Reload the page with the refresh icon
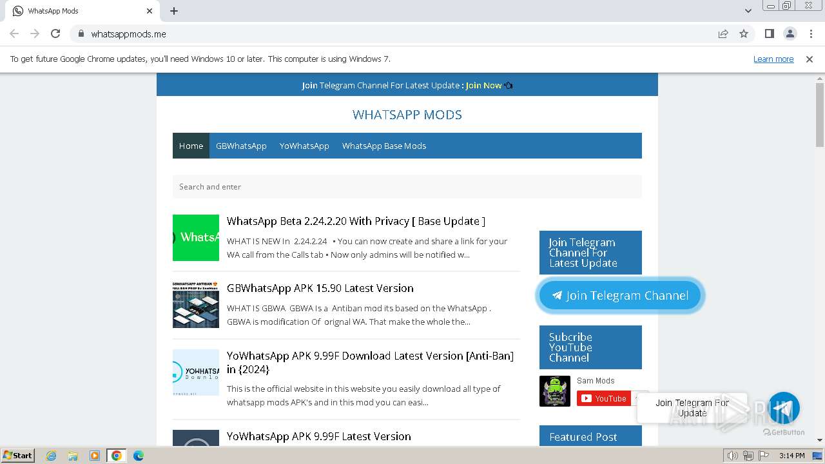825x464 pixels. (55, 34)
